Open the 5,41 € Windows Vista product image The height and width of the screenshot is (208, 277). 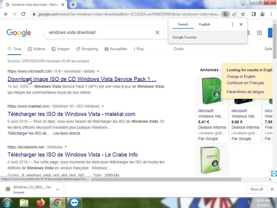click(x=212, y=91)
